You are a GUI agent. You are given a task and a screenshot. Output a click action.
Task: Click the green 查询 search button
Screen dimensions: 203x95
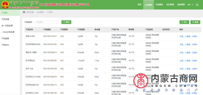point(66,22)
